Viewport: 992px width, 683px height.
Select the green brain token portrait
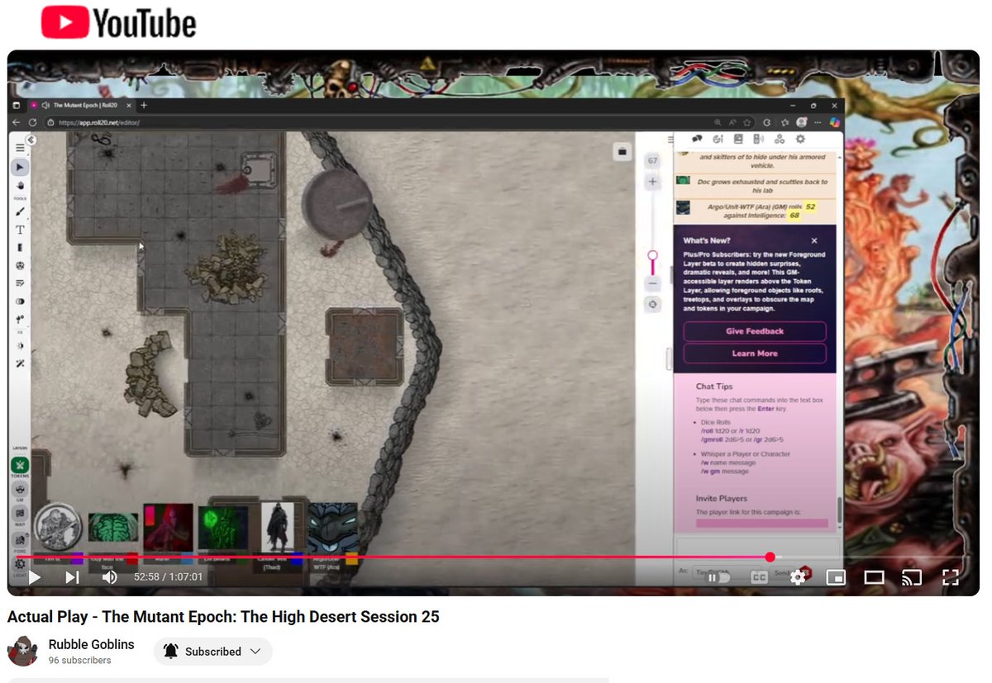112,529
